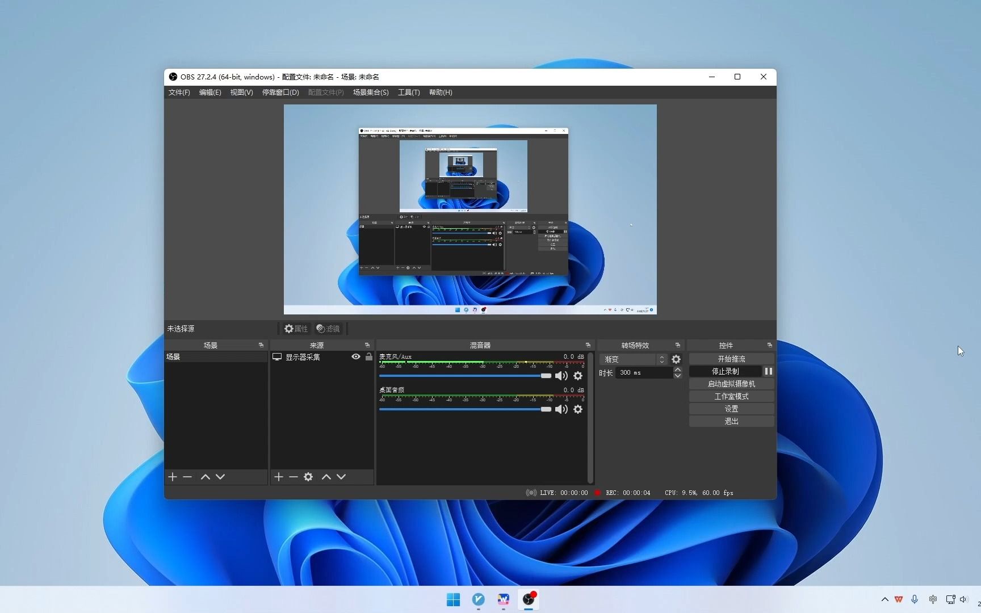
Task: Add a new scene with plus icon
Action: click(x=173, y=477)
